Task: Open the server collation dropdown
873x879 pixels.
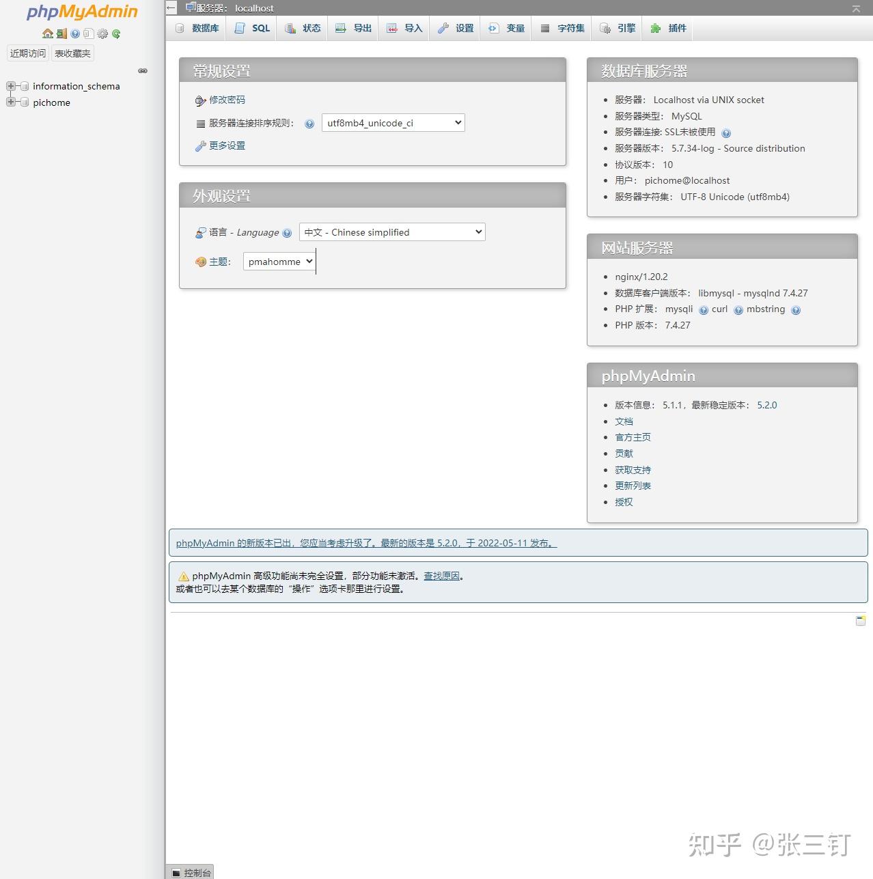Action: (392, 123)
